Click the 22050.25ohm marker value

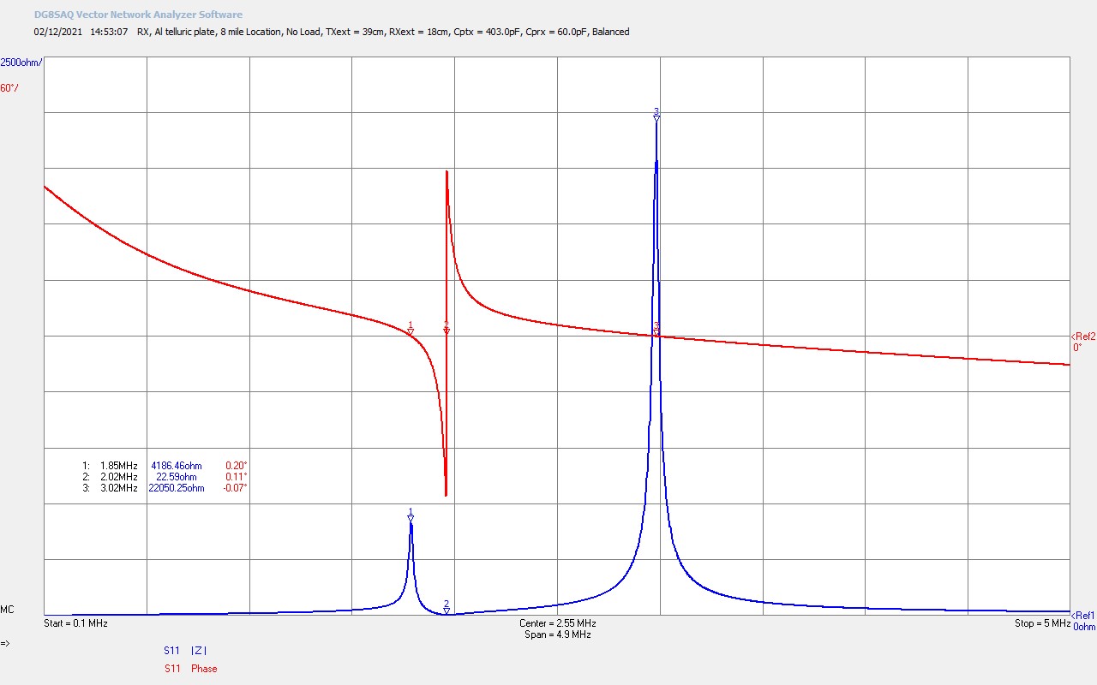point(177,488)
